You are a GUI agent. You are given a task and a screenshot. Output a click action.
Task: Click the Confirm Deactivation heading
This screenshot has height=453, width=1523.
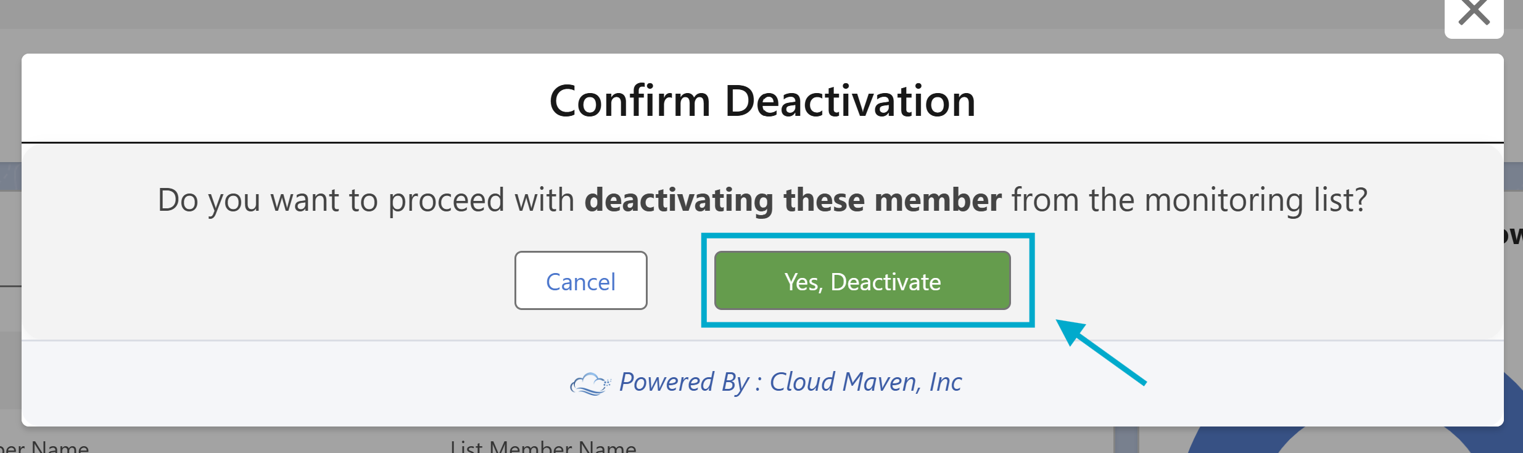tap(762, 101)
